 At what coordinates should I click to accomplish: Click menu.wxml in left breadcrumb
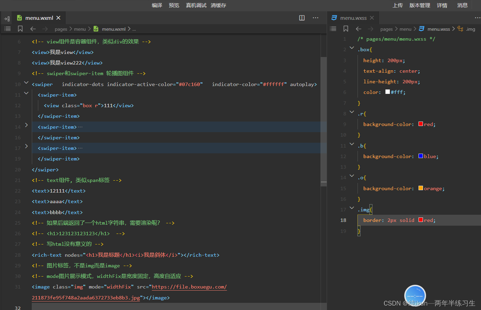[114, 29]
